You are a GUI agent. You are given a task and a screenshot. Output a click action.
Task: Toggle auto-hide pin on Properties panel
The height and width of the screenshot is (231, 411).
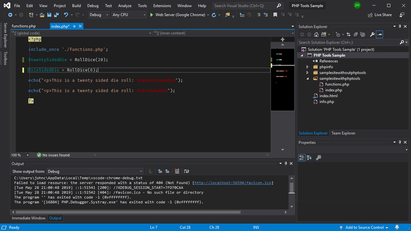[400, 142]
